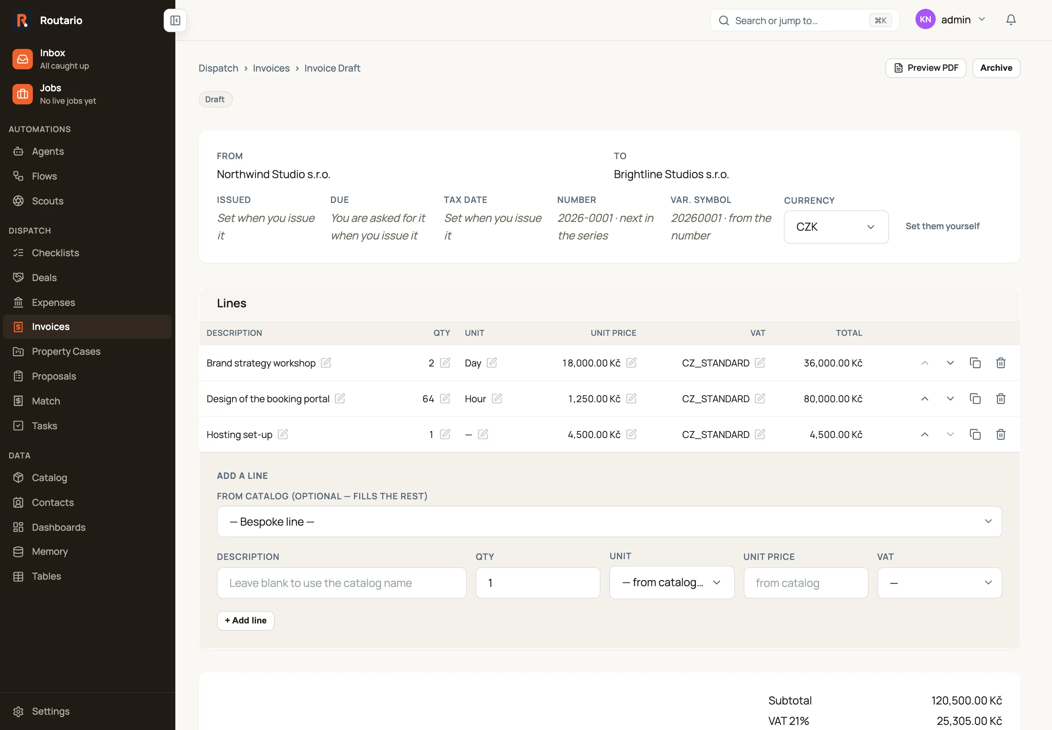Delete the Hosting set-up line

click(1001, 434)
